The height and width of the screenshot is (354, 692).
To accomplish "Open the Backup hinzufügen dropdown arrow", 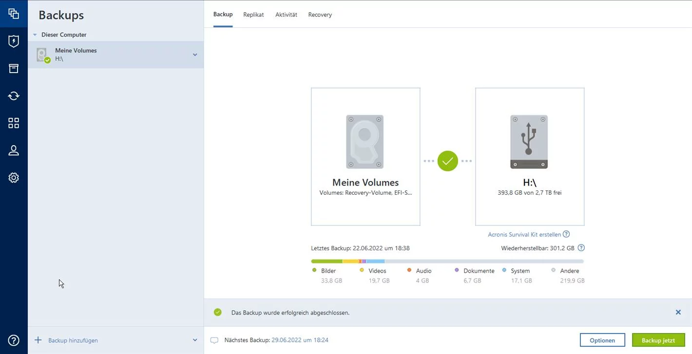I will 195,340.
